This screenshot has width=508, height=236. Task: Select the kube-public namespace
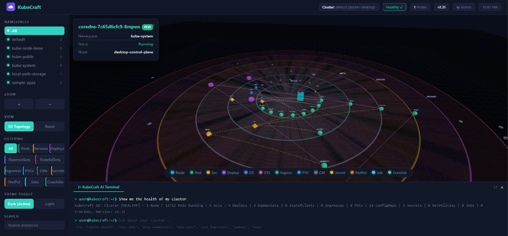coord(34,57)
